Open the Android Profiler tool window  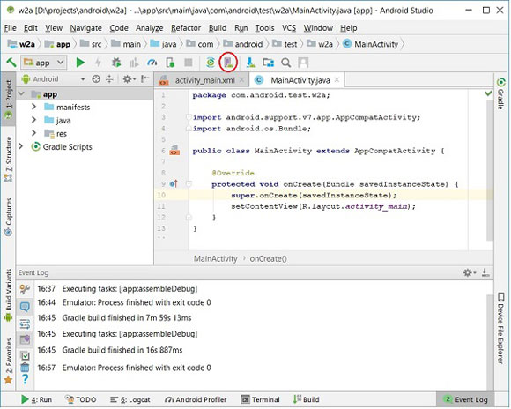click(x=196, y=400)
